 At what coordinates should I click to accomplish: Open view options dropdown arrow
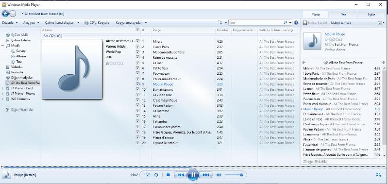pos(226,22)
